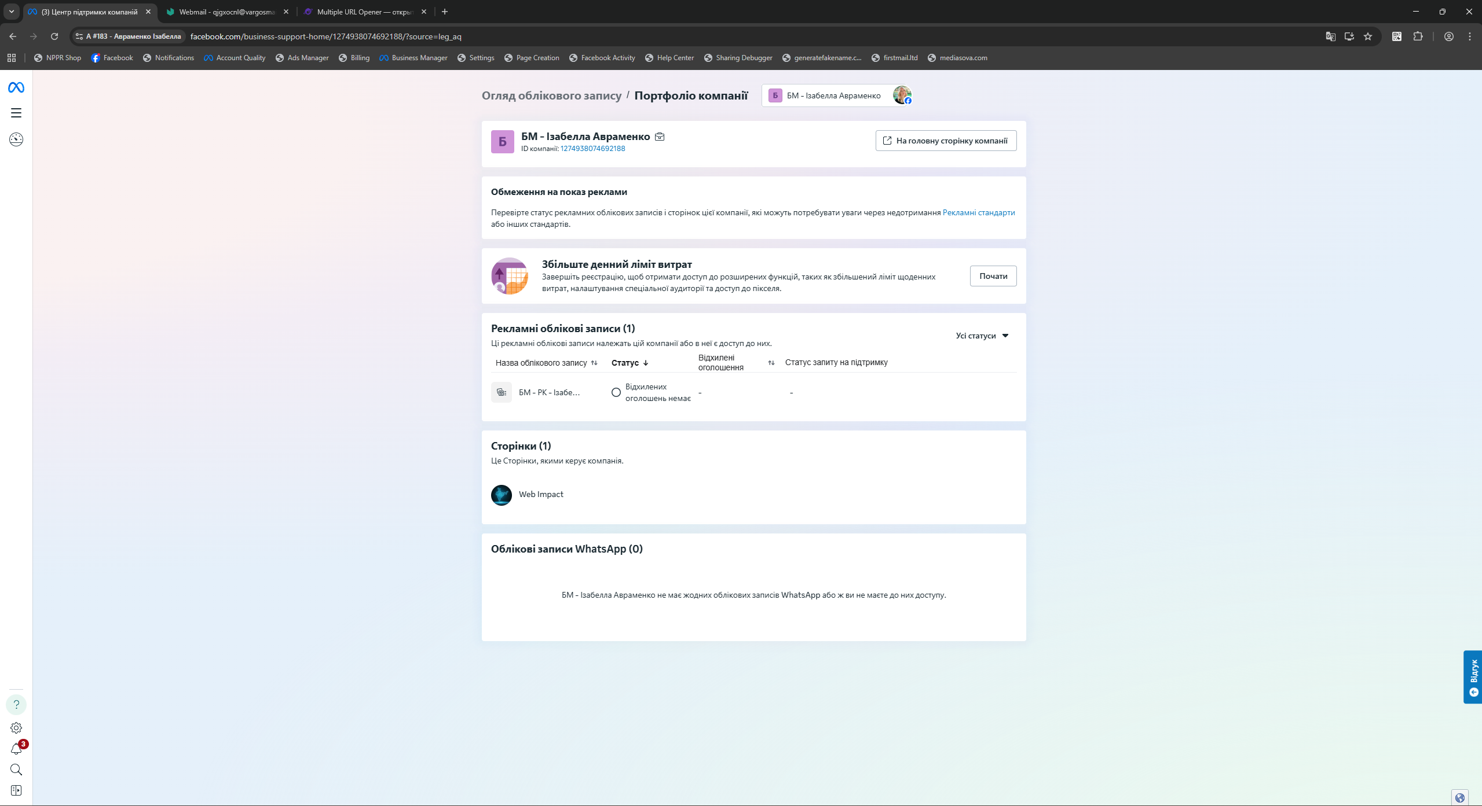Click the search magnifier in sidebar
This screenshot has height=806, width=1482.
pos(16,770)
